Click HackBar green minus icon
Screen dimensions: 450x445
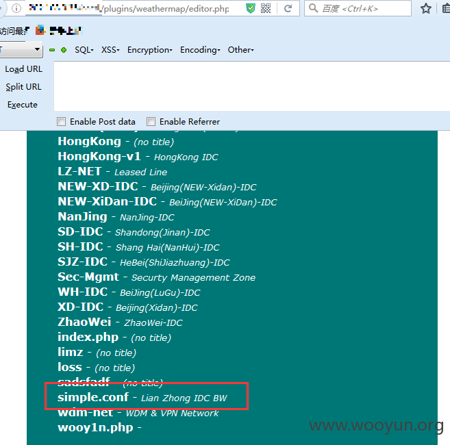tap(52, 50)
